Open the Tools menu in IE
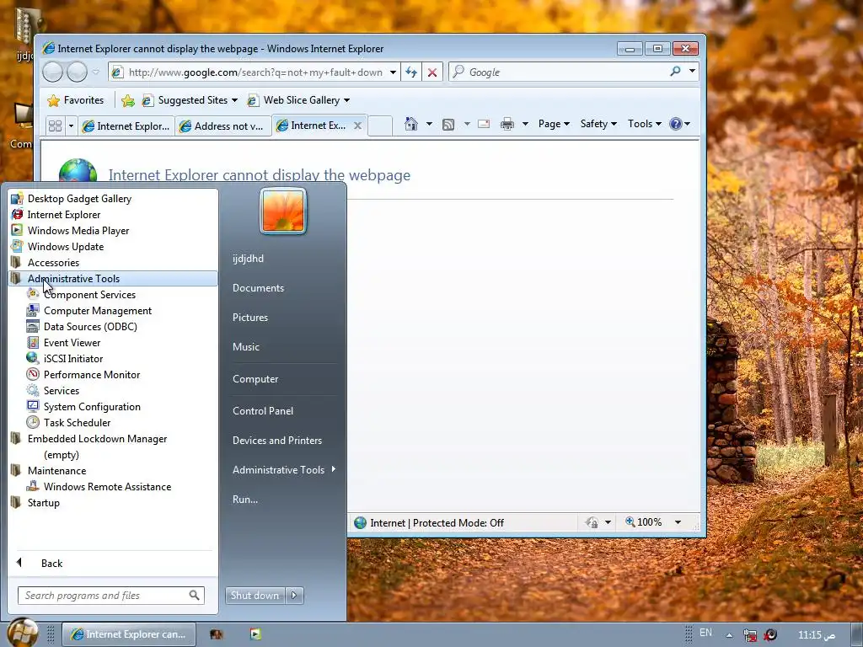 tap(645, 124)
